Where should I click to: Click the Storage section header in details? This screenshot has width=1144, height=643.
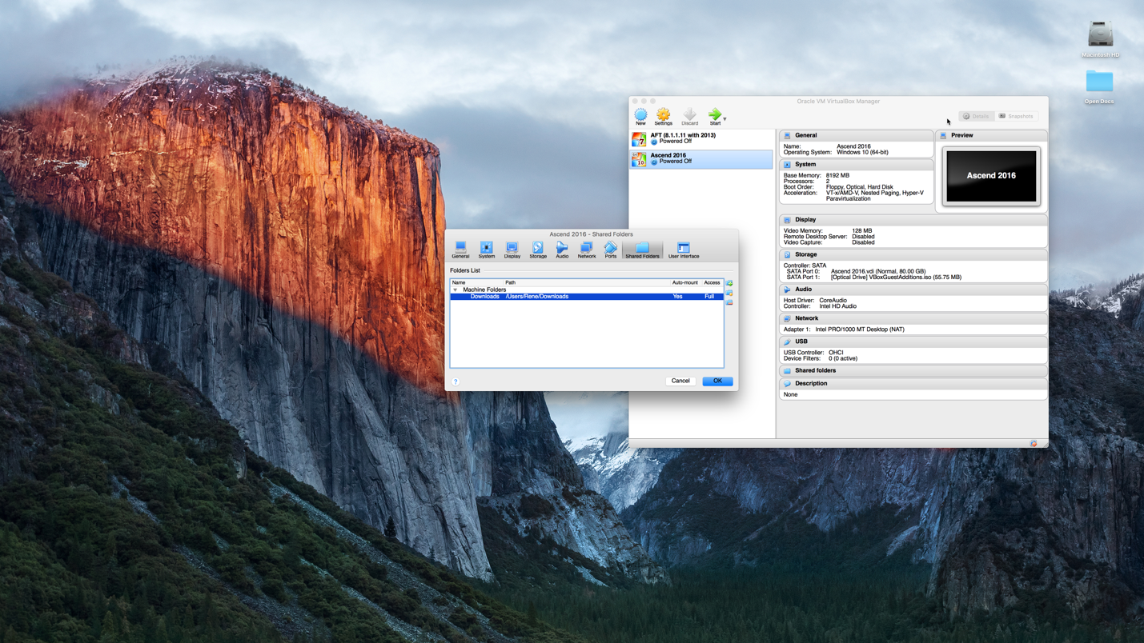tap(913, 254)
